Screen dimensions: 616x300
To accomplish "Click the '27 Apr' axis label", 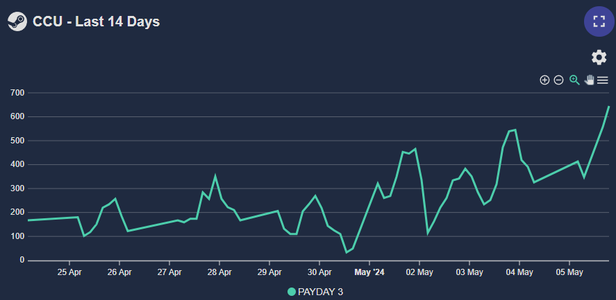I will pyautogui.click(x=169, y=272).
